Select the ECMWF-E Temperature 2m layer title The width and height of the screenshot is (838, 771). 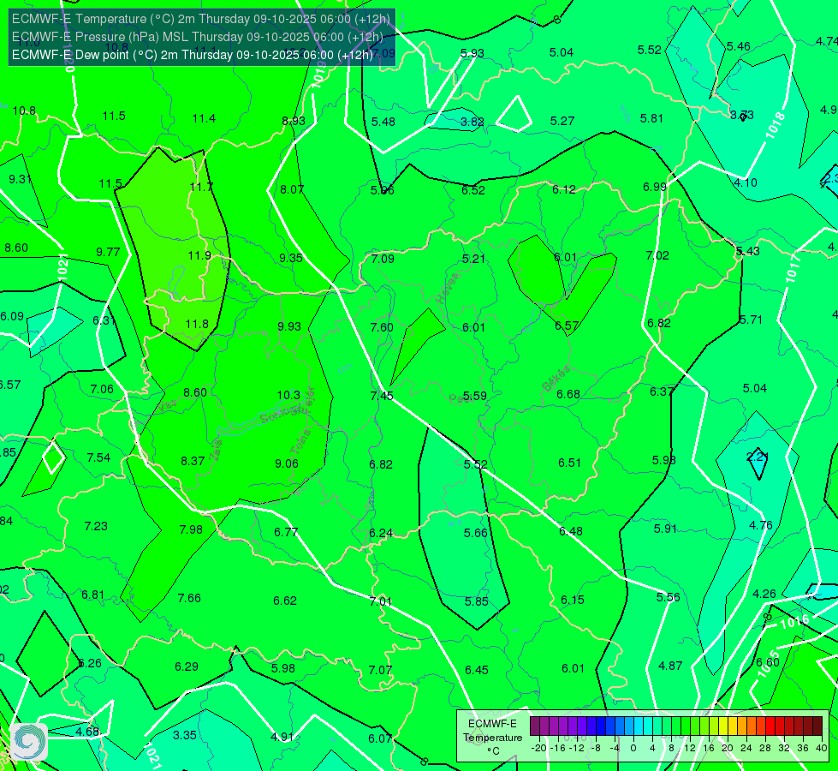(201, 19)
